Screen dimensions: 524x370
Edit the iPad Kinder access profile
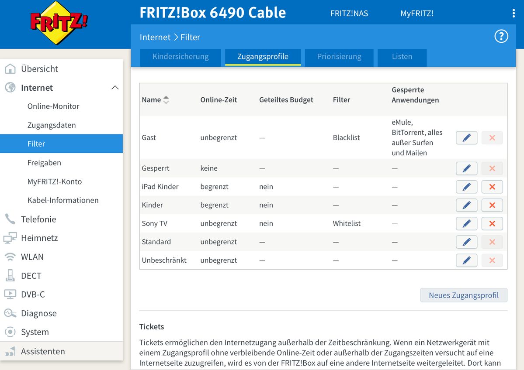[x=466, y=187]
